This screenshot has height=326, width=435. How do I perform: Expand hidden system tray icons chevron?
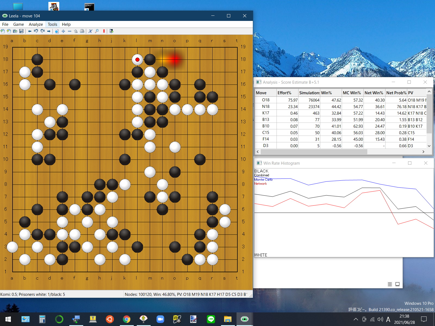click(x=356, y=319)
